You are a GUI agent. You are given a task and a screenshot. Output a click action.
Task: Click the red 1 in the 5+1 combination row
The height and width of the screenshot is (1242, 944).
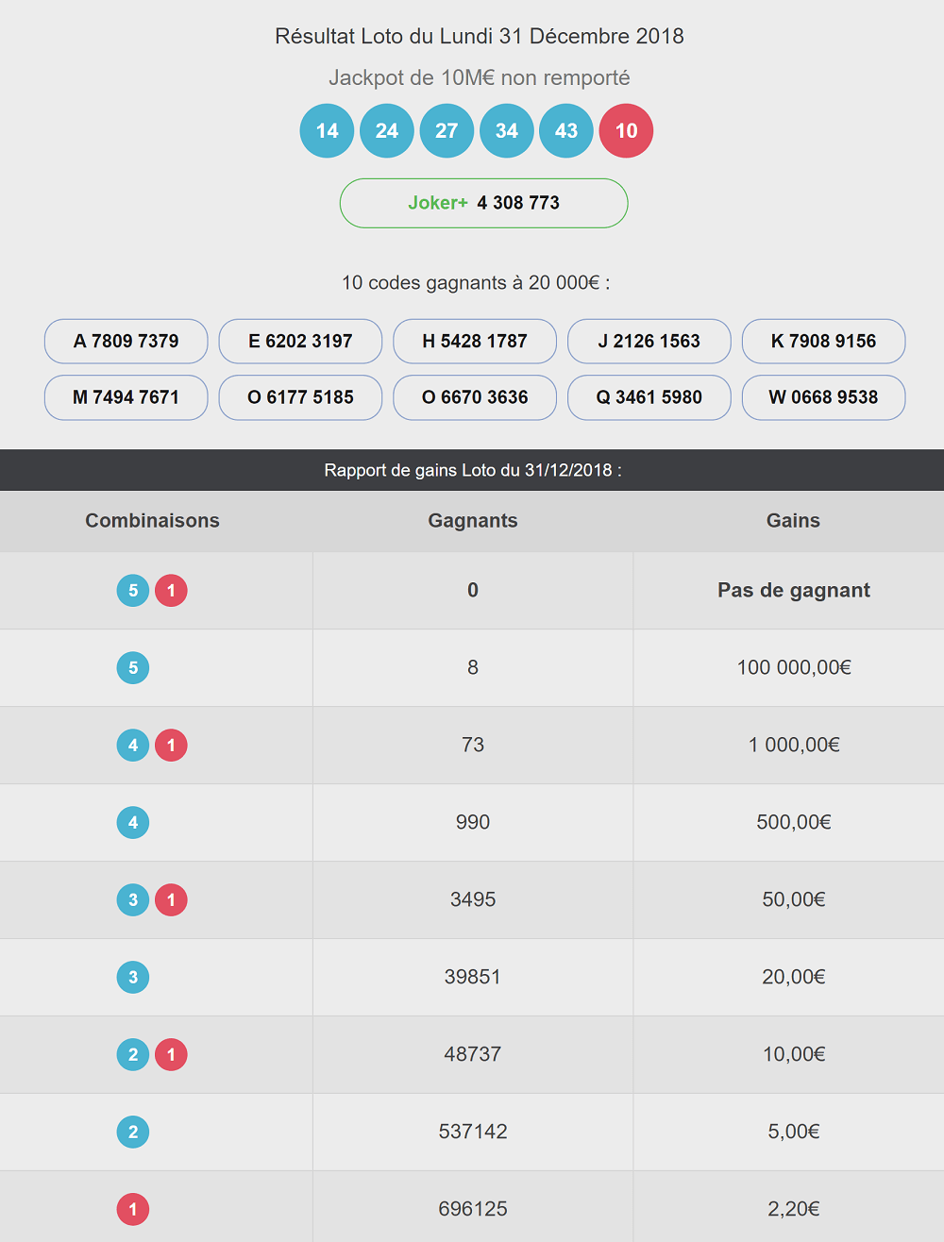pos(171,591)
